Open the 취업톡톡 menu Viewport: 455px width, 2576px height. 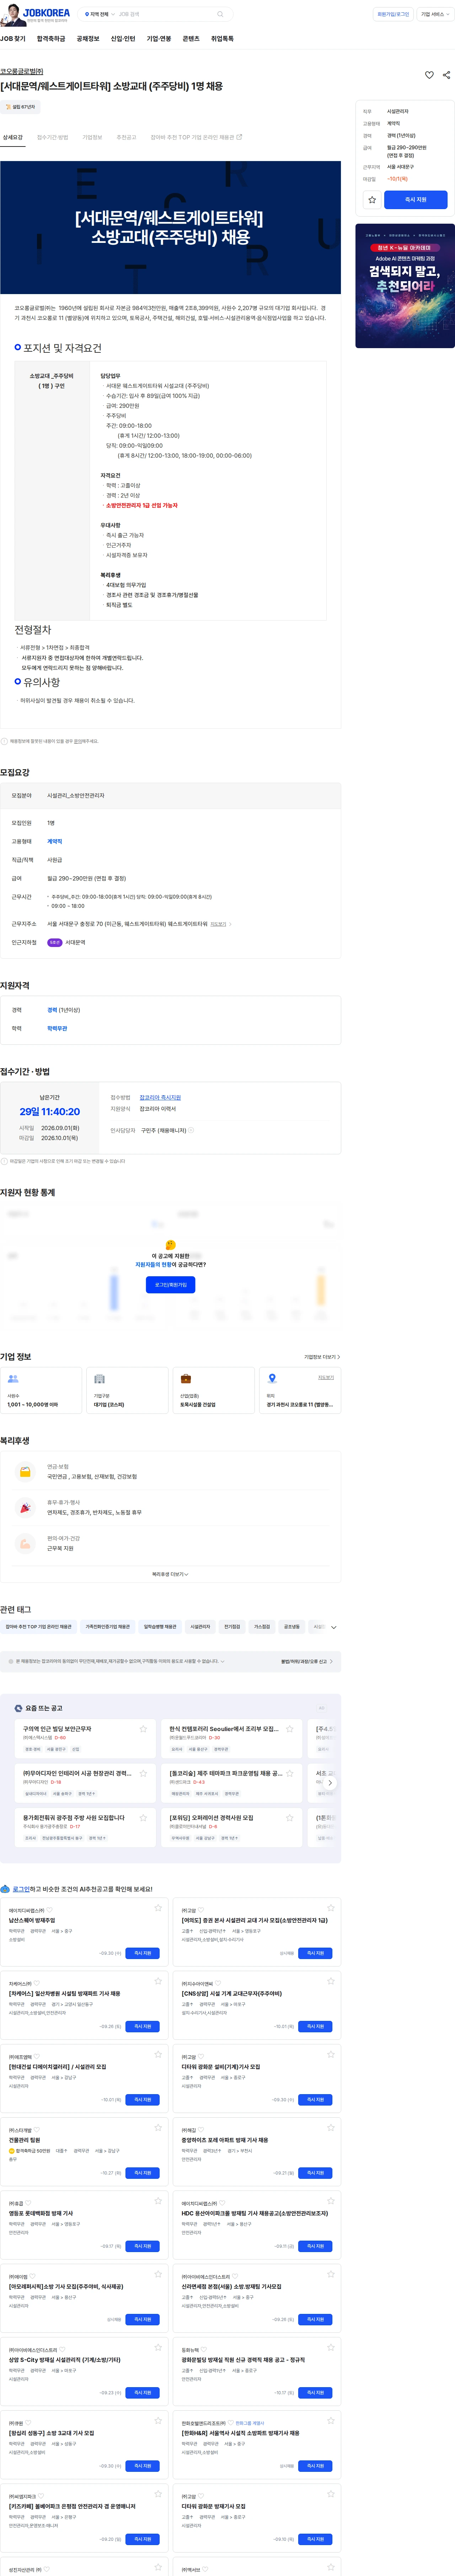pos(222,39)
